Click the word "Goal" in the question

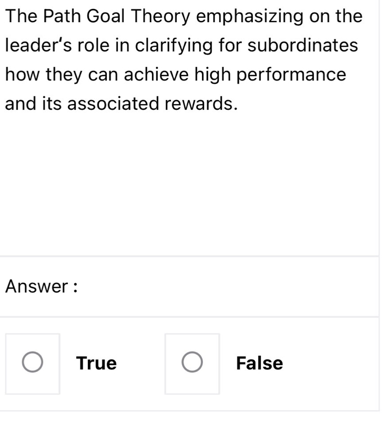coord(106,16)
